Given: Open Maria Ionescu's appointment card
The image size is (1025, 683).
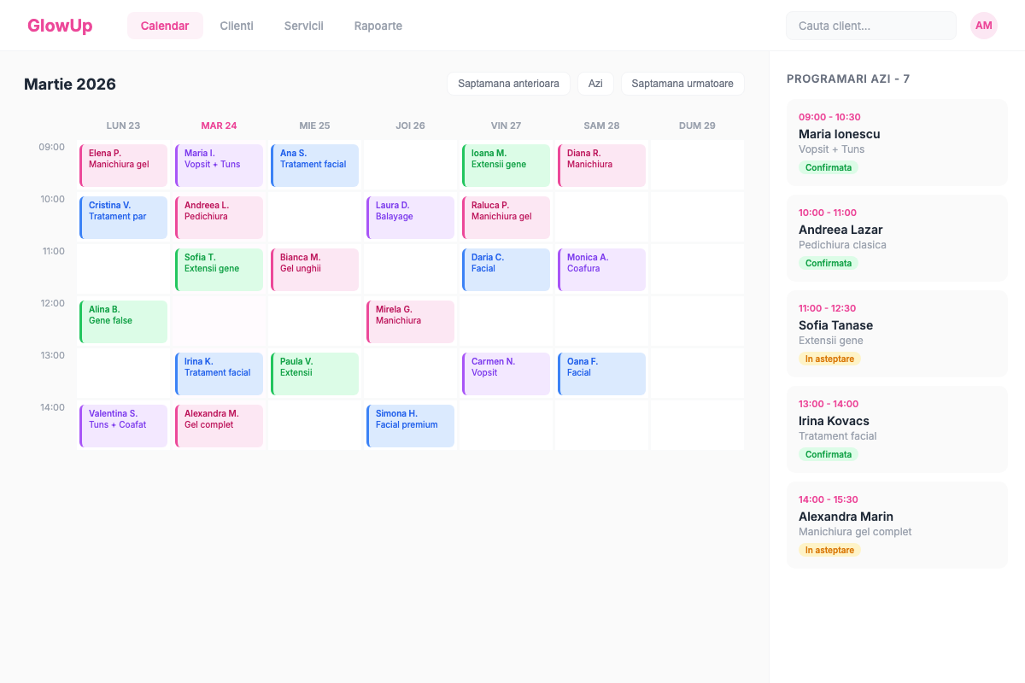Looking at the screenshot, I should tap(896, 142).
